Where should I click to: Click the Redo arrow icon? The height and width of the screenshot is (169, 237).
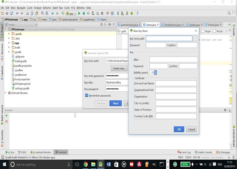[22, 14]
